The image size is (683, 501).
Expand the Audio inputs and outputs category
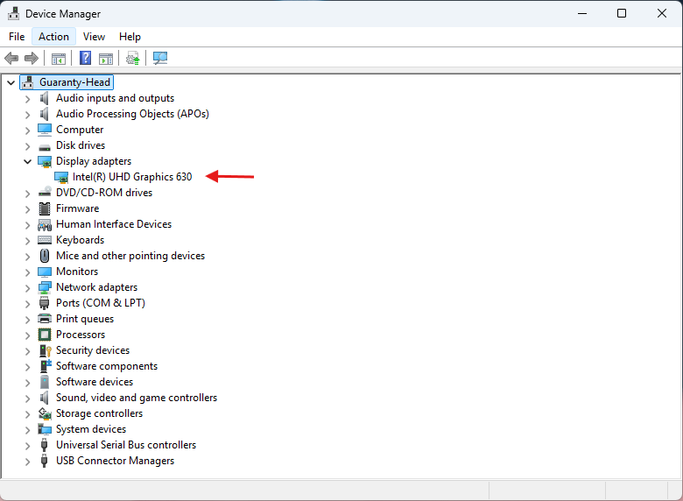28,98
